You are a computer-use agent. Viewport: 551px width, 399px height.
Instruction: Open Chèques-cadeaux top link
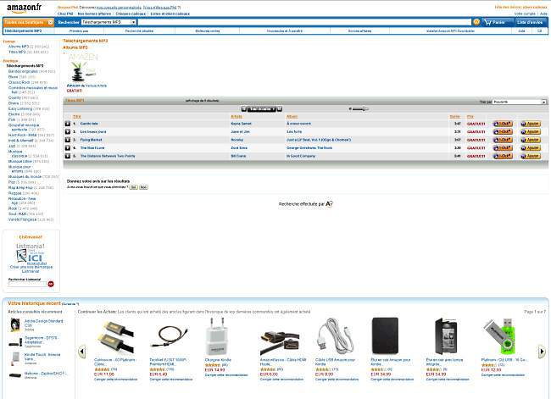pos(131,14)
